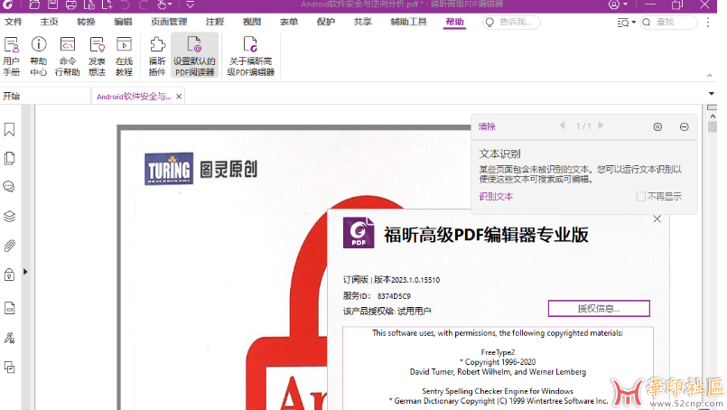Select the 帮助 ribbon tab
This screenshot has height=410, width=727.
click(454, 22)
